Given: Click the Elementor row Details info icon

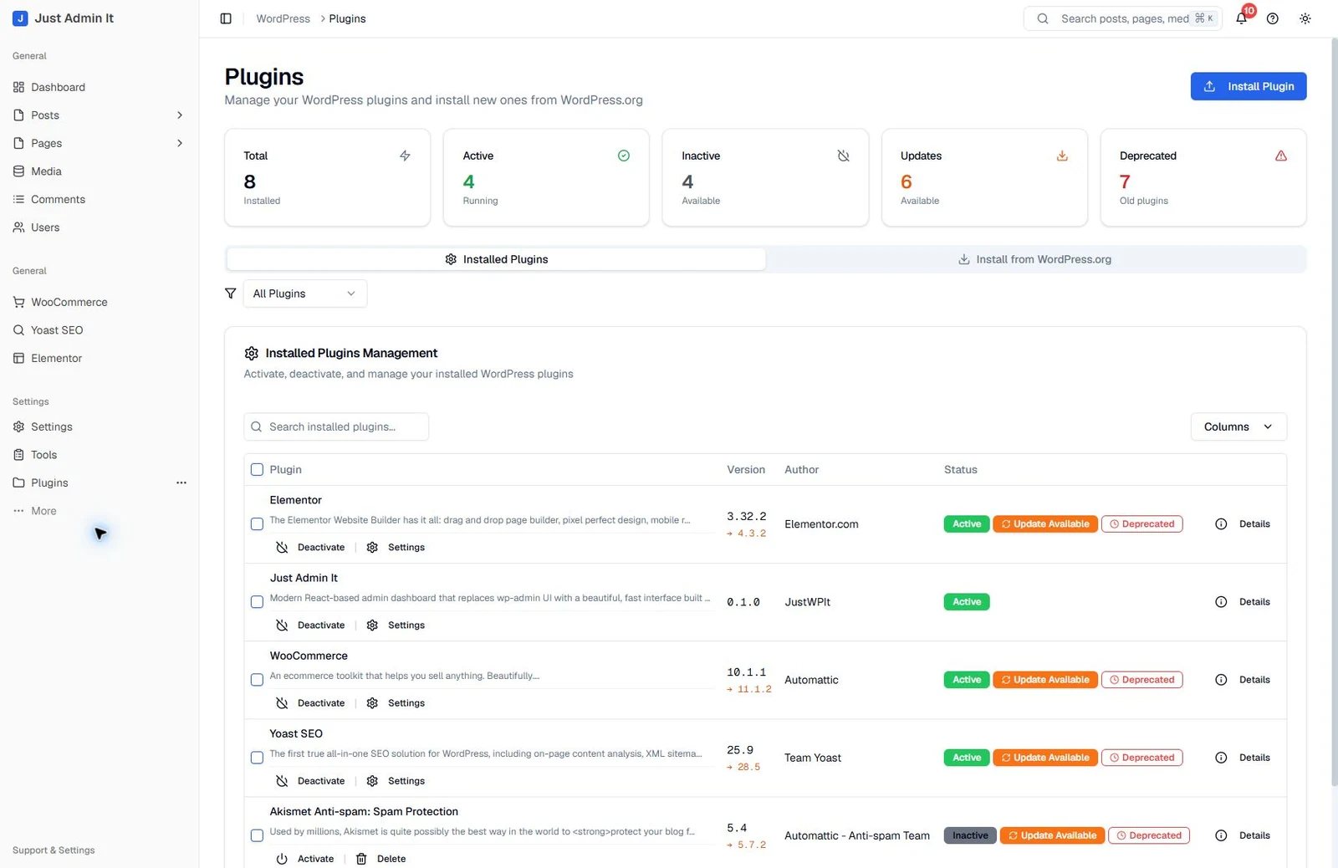Looking at the screenshot, I should pyautogui.click(x=1221, y=524).
